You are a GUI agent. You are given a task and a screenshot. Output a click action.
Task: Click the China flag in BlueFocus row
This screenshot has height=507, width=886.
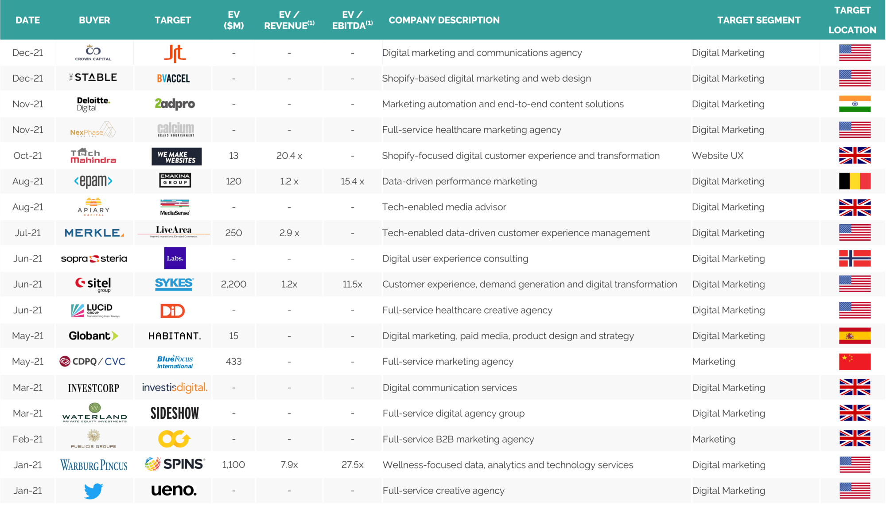[855, 362]
